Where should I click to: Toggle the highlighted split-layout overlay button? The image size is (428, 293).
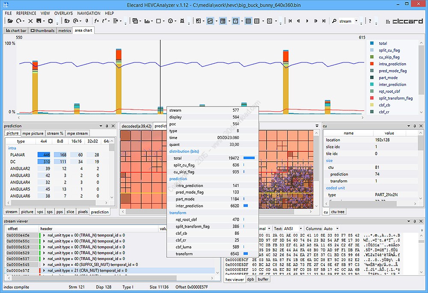tap(210, 21)
